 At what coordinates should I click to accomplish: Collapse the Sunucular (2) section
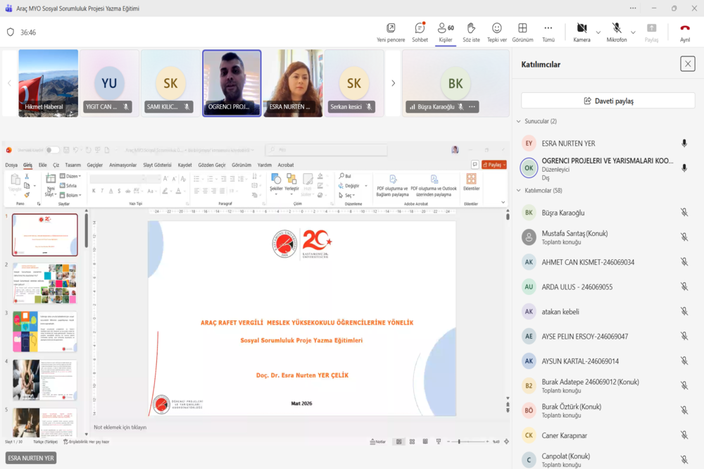[x=536, y=121]
